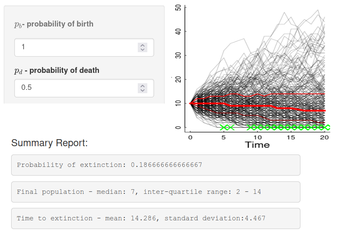Click the Final population median output box
The width and height of the screenshot is (360, 234).
[x=156, y=192]
